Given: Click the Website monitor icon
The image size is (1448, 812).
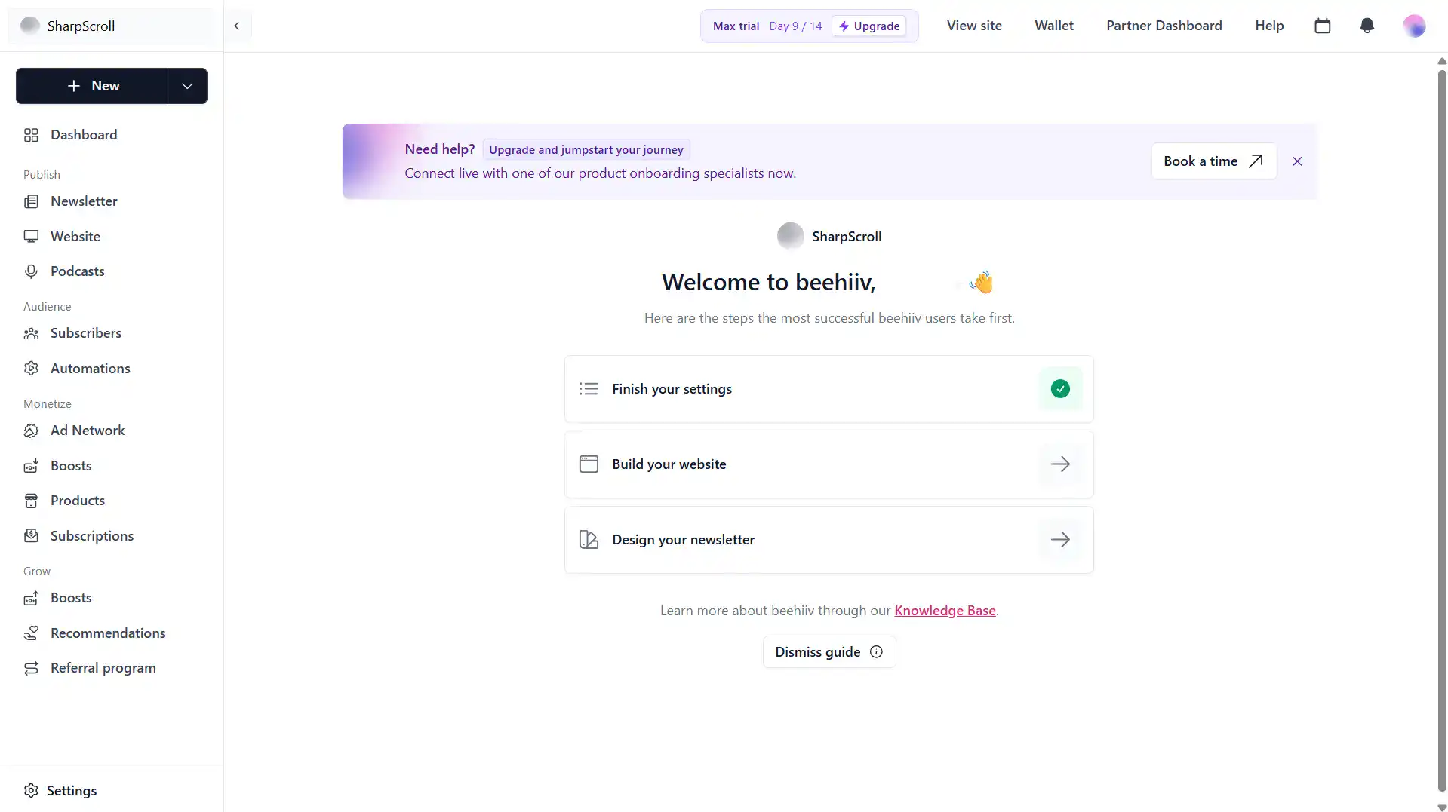Looking at the screenshot, I should click(x=31, y=237).
